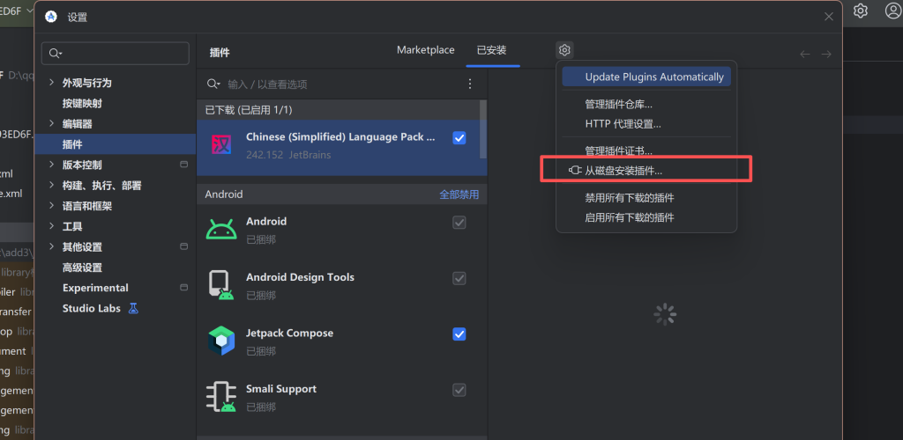Select the Chinese (Simplified) Language Pack row
This screenshot has width=903, height=440.
pos(341,148)
